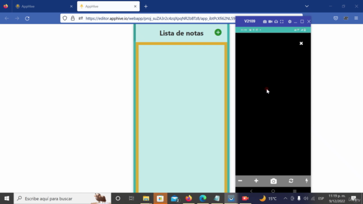Focus the editor.apphive.io address bar
Viewport: 363px width, 204px height.
pos(160,18)
